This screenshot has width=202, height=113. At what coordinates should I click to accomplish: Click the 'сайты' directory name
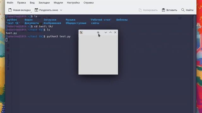click(x=95, y=23)
